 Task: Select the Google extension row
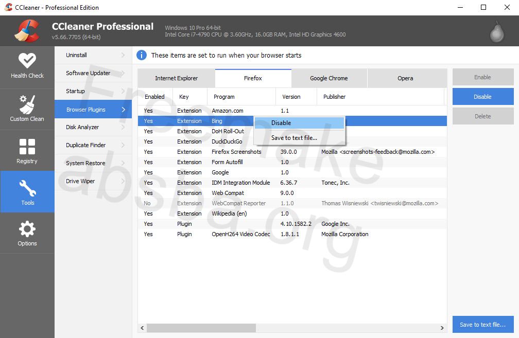tap(292, 172)
